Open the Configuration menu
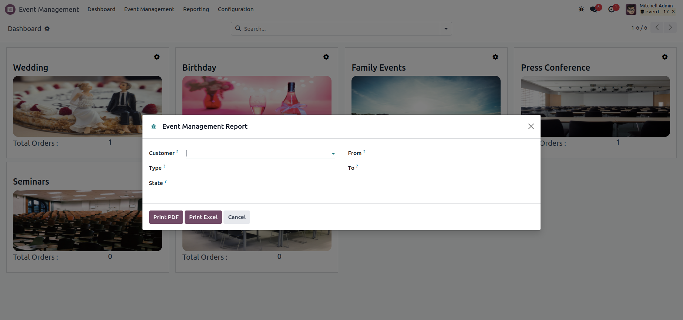 tap(235, 9)
